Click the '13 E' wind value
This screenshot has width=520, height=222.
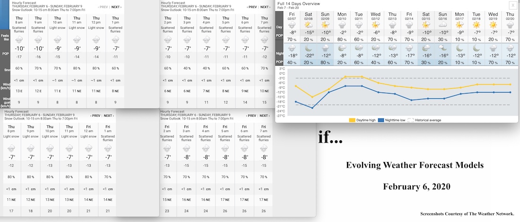point(19,91)
